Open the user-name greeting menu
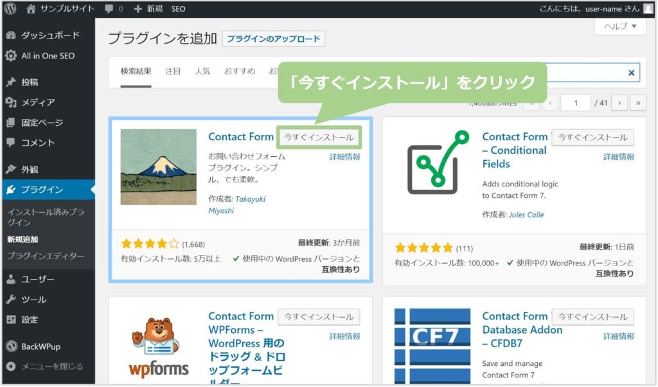 coord(589,8)
